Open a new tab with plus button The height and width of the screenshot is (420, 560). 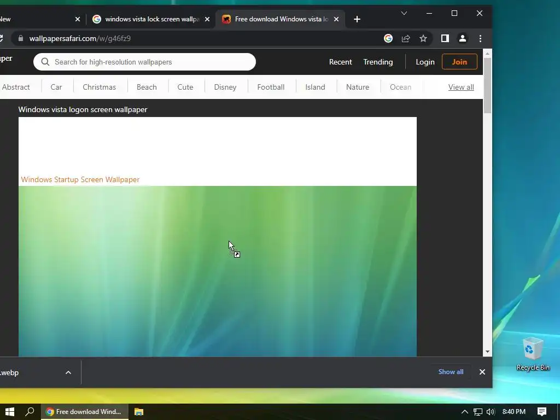357,19
